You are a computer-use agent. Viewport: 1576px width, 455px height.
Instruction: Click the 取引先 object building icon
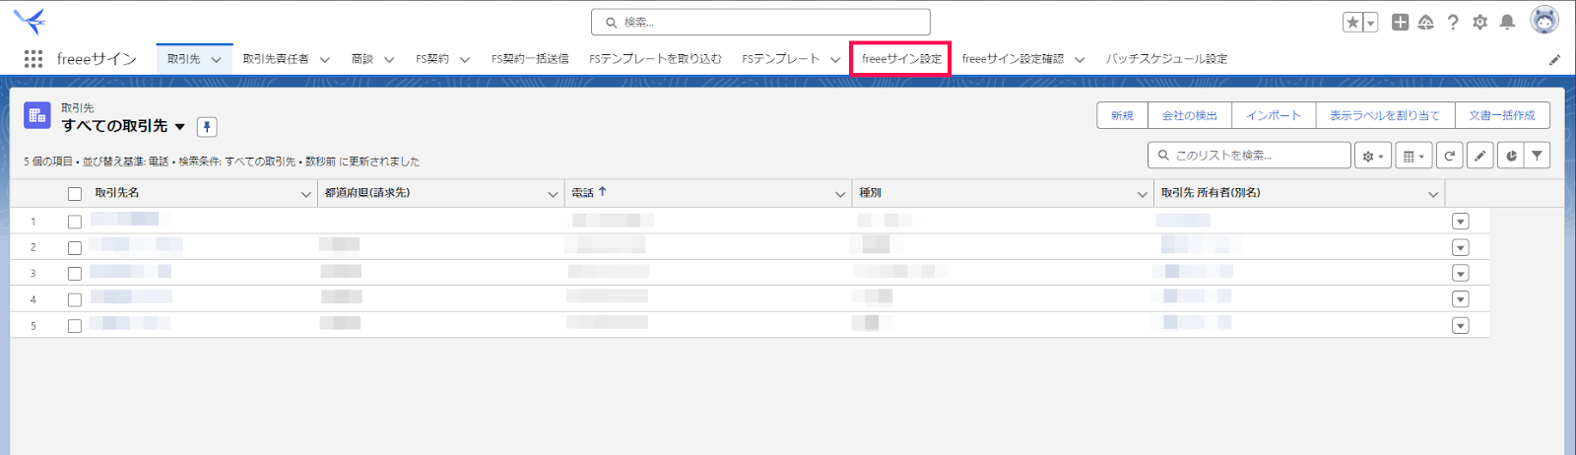(37, 116)
